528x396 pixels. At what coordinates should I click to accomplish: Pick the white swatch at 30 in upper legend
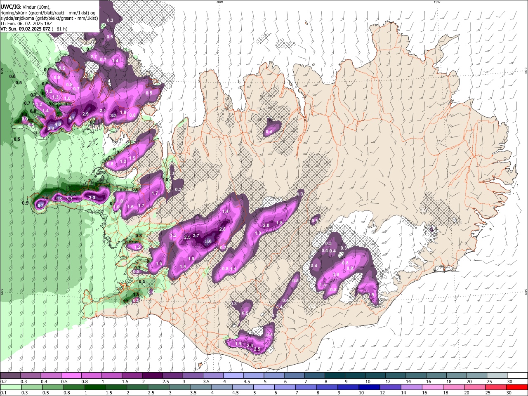click(x=517, y=376)
